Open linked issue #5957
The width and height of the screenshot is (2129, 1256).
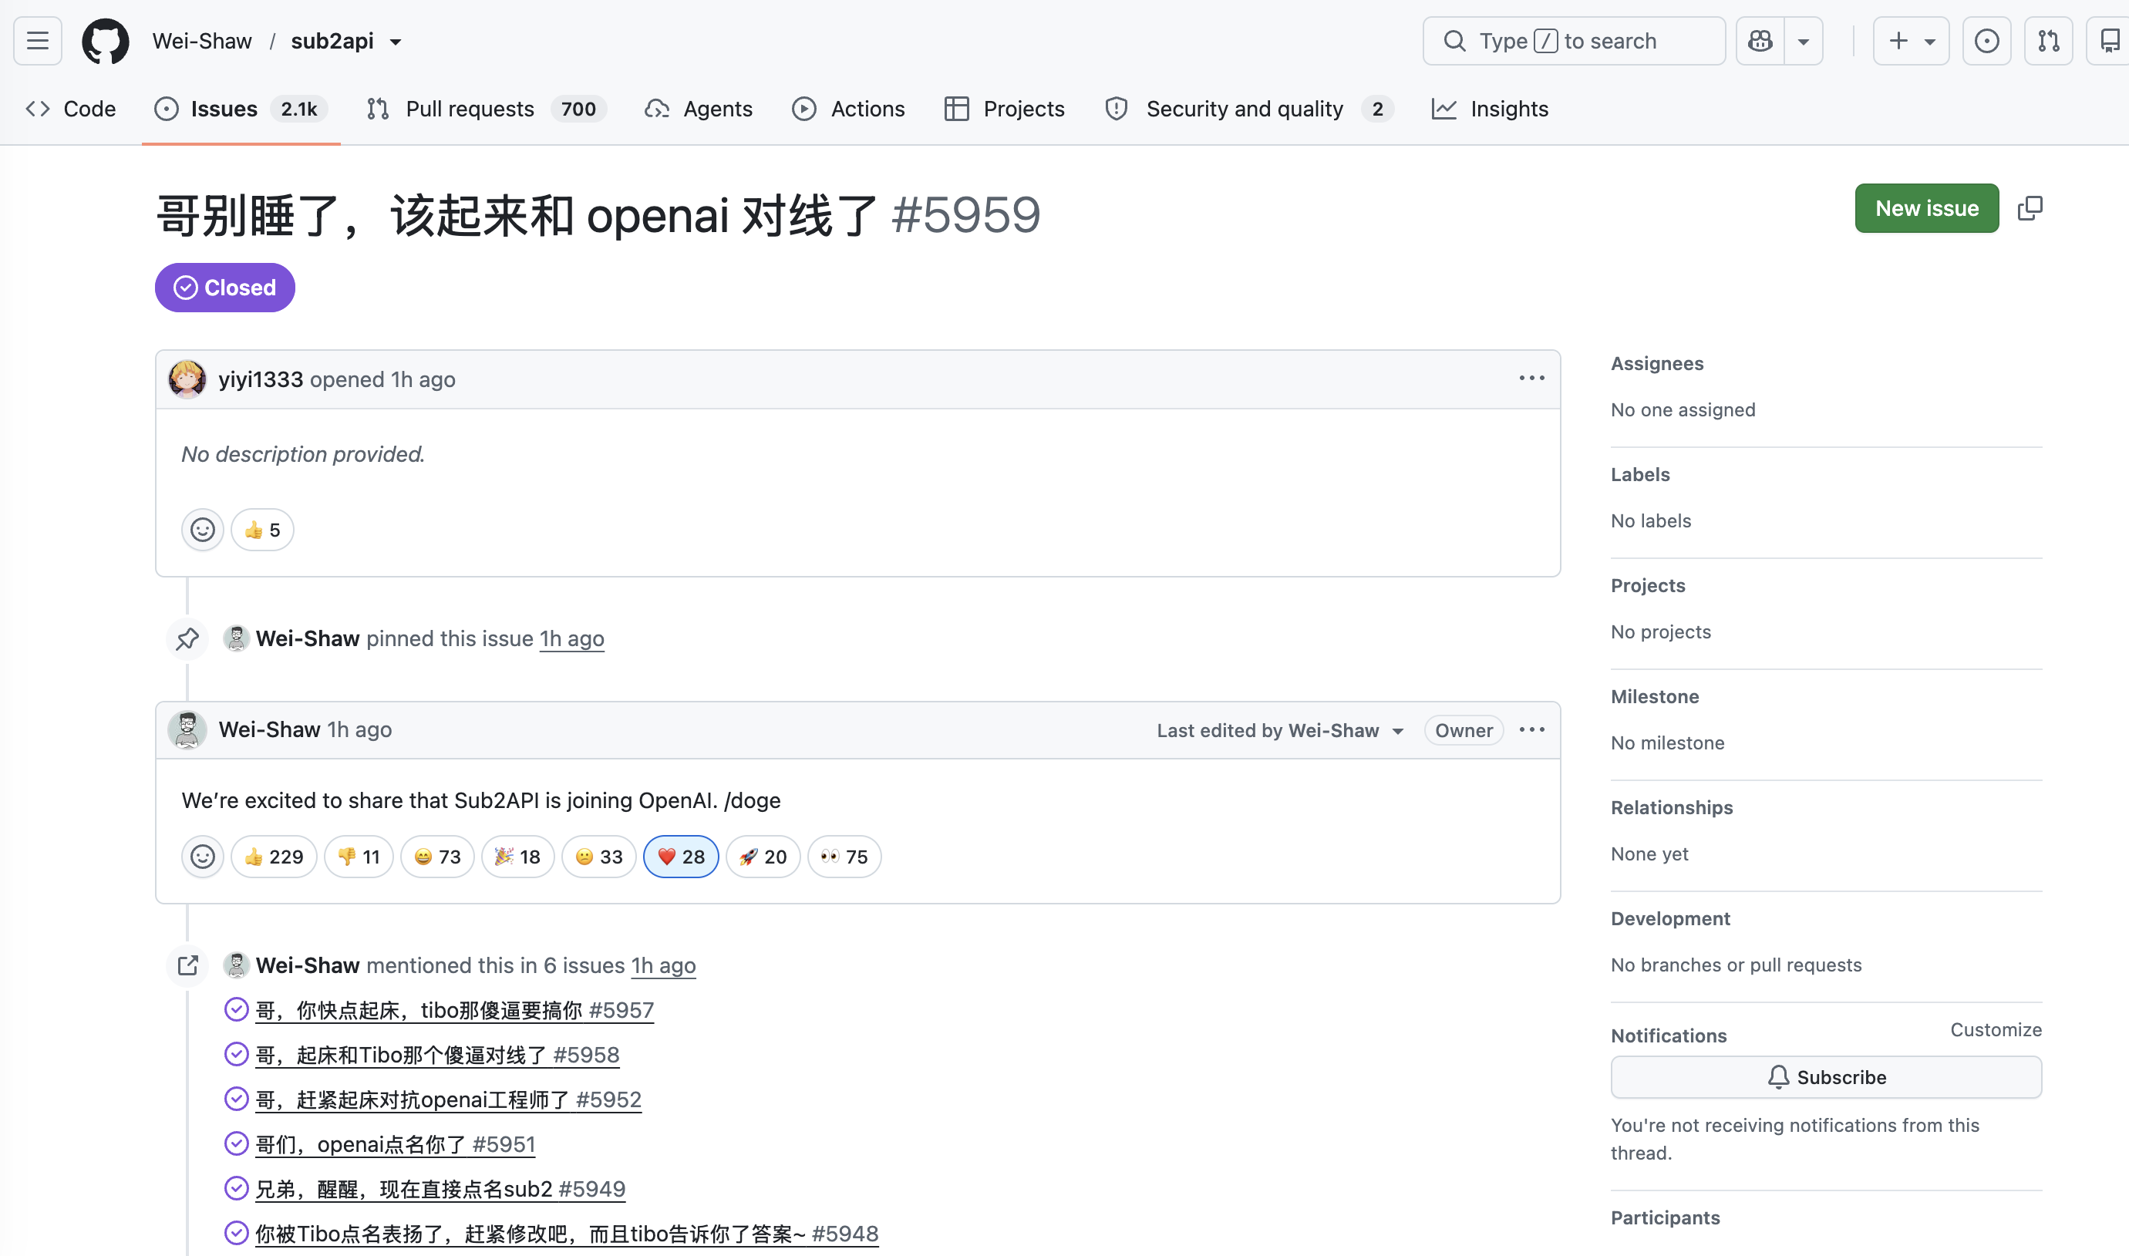[x=454, y=1010]
